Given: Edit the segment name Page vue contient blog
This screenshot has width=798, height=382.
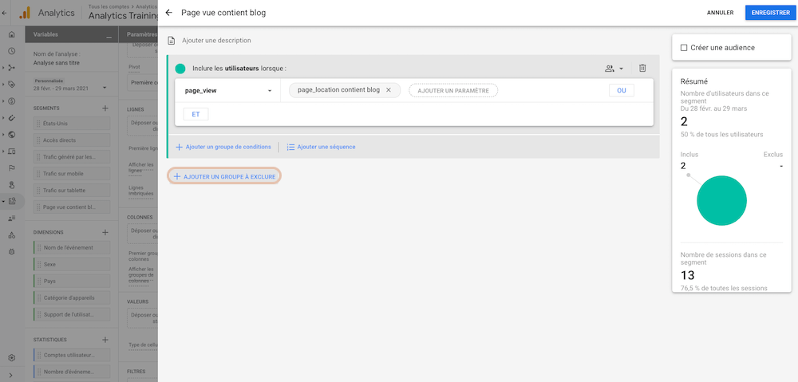Looking at the screenshot, I should click(x=223, y=13).
